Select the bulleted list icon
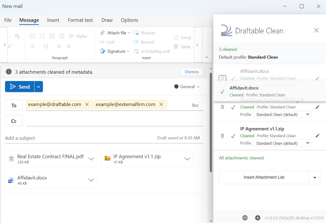This screenshot has width=326, height=223. [x=33, y=36]
